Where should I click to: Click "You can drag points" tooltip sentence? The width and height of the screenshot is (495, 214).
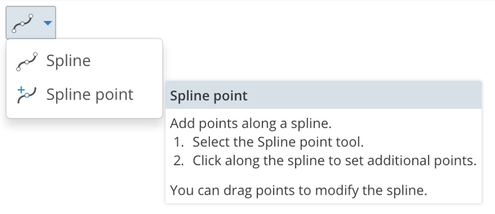[298, 190]
